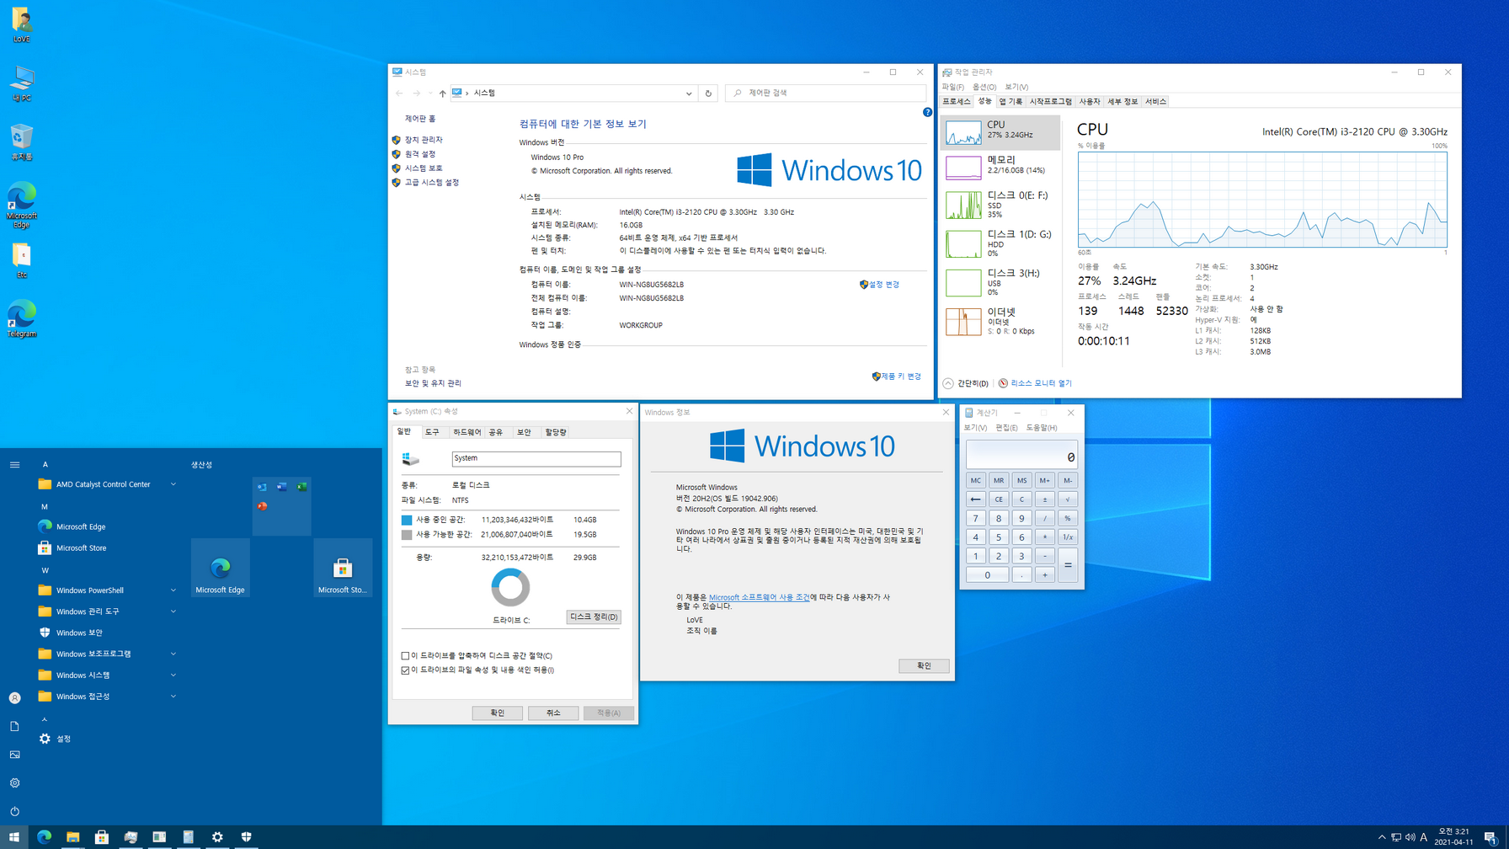Screen dimensions: 1509x849
Task: Open 서비스 tab in Task Manager
Action: (1155, 101)
